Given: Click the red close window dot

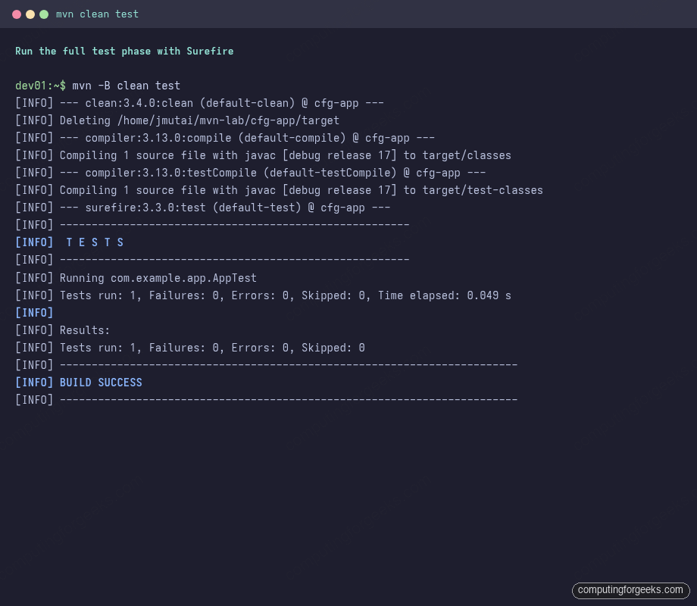Looking at the screenshot, I should click(17, 14).
